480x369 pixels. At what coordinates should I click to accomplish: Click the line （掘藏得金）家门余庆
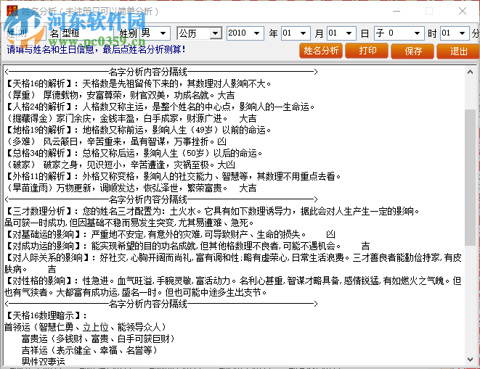click(x=131, y=118)
